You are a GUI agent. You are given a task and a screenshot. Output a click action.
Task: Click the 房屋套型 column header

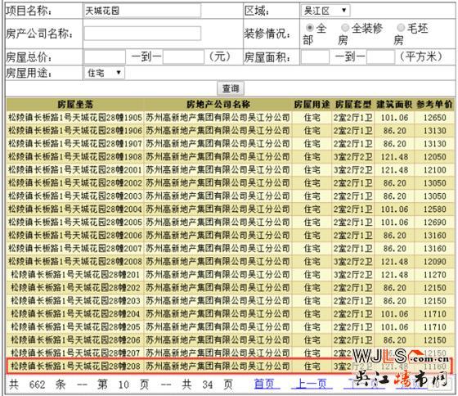pyautogui.click(x=353, y=105)
